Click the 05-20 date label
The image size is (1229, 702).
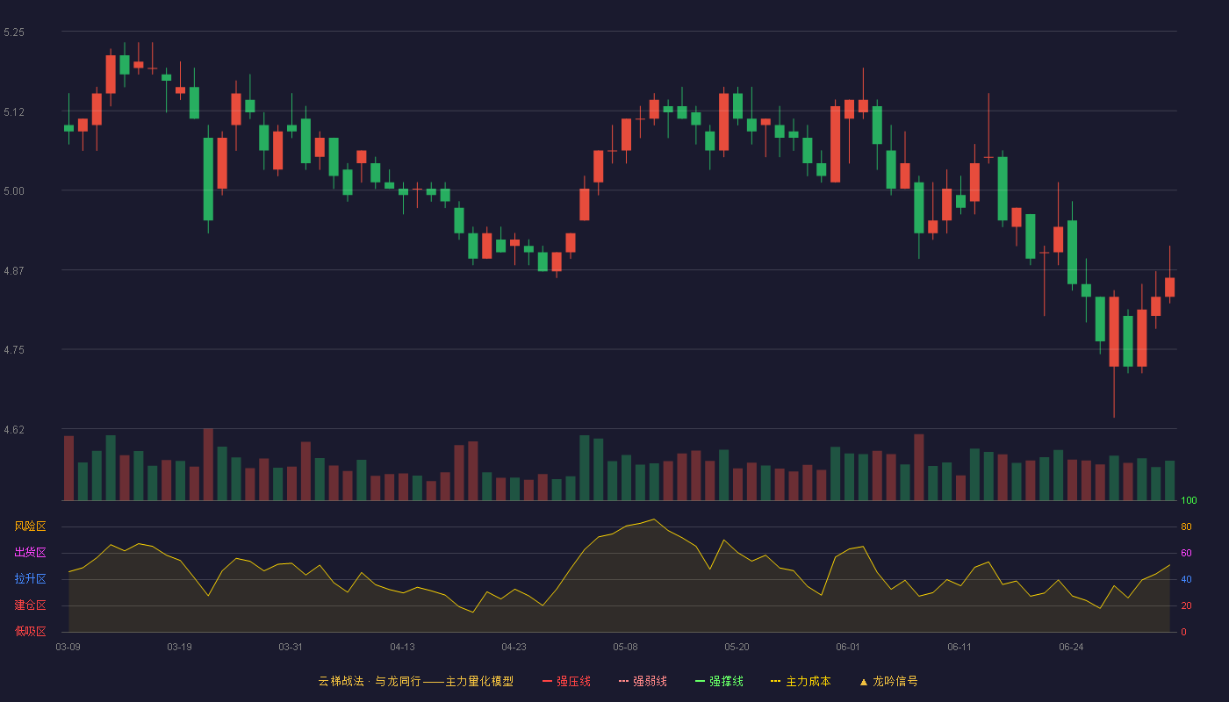[737, 647]
